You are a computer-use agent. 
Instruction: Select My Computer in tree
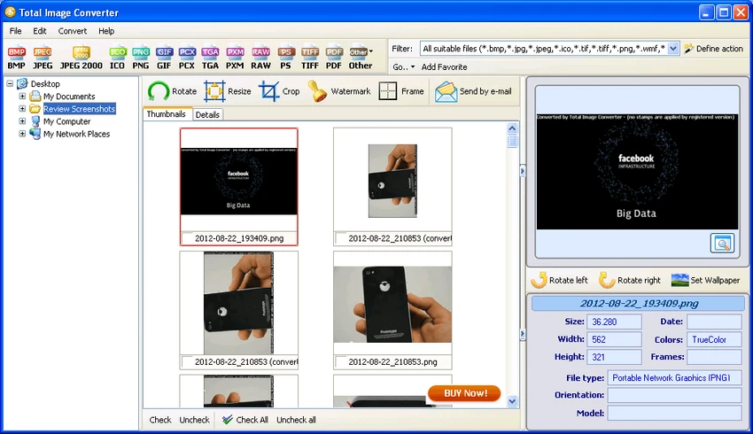coord(66,121)
